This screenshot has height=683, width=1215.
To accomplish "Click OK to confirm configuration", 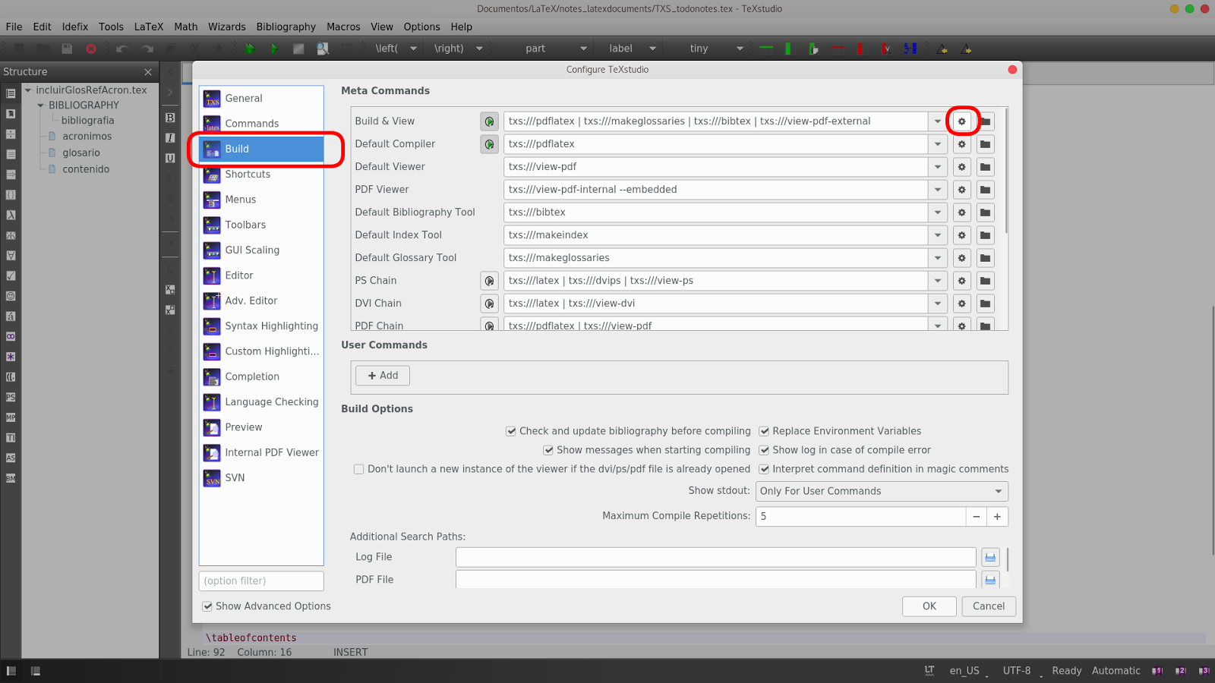I will [929, 606].
